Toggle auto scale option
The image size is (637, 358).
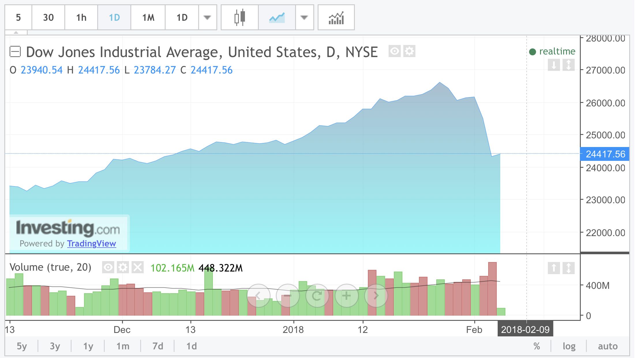coord(608,346)
